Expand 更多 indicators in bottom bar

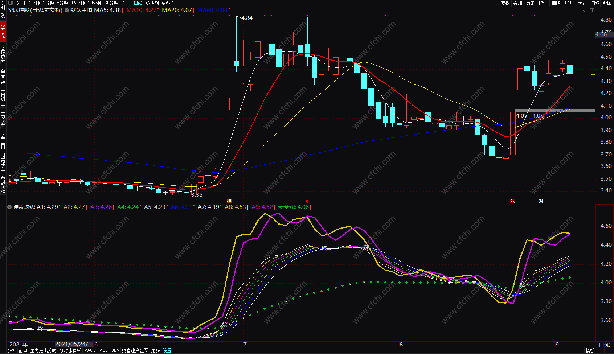pyautogui.click(x=155, y=350)
